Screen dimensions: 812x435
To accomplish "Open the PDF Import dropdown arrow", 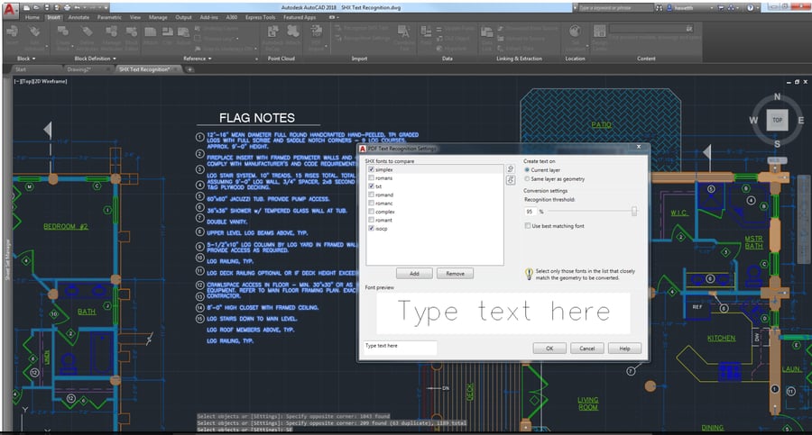I will click(326, 46).
